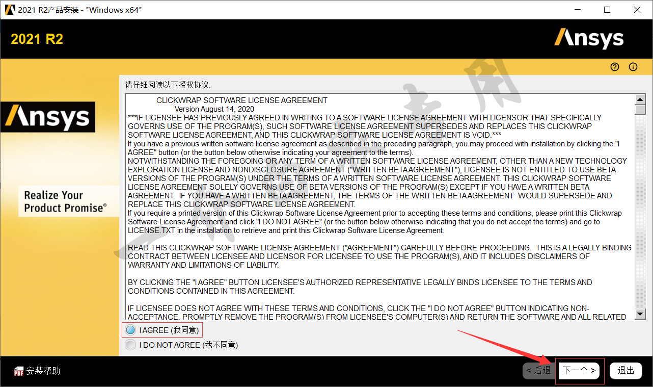Open the 安装帮助 installation help link
653x387 pixels.
click(x=43, y=371)
